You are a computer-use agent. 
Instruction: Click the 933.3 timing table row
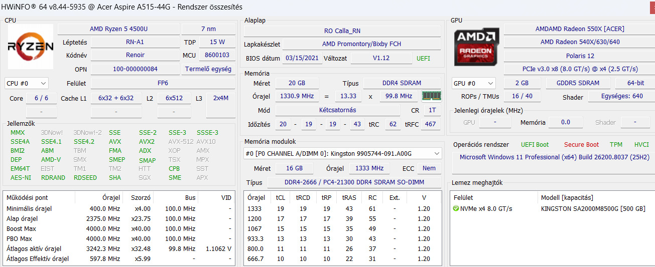[342, 238]
